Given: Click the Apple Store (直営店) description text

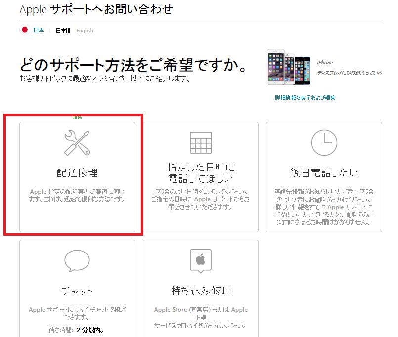Looking at the screenshot, I should click(201, 317).
